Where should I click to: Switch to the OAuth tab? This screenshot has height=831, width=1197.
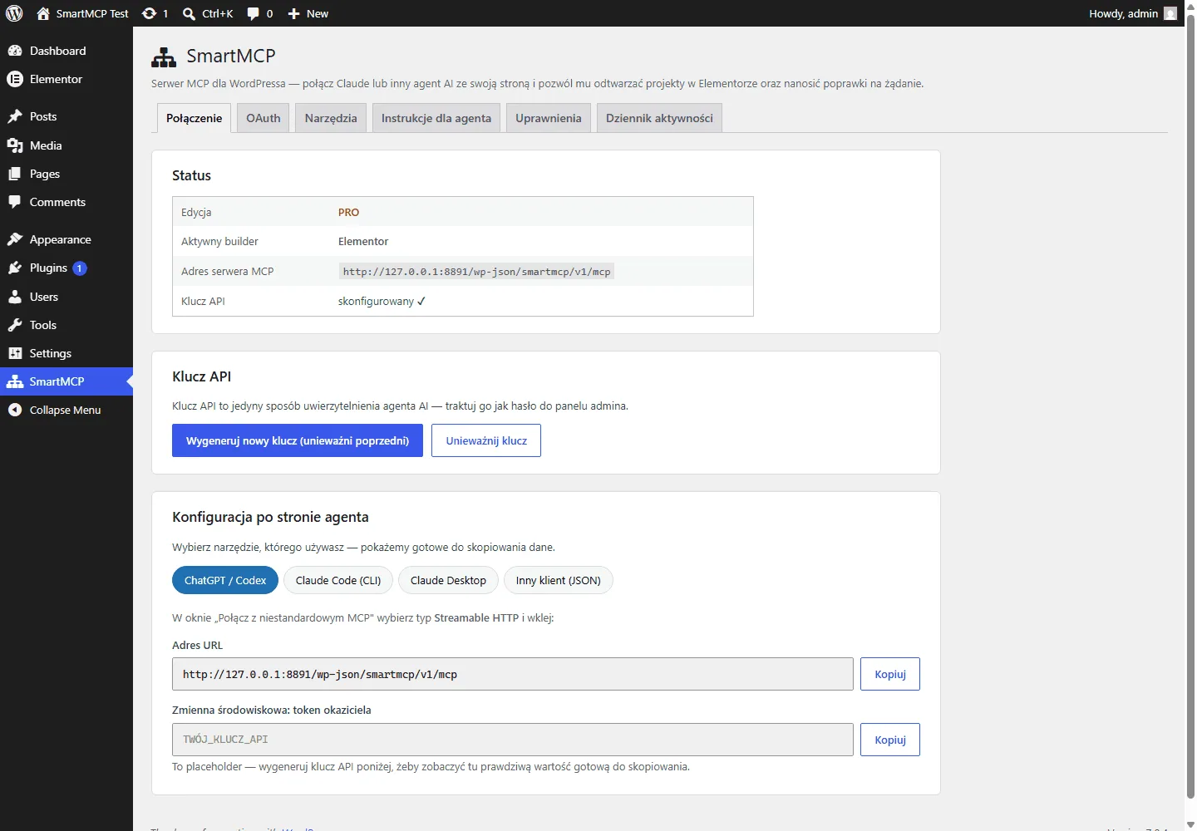pos(264,118)
